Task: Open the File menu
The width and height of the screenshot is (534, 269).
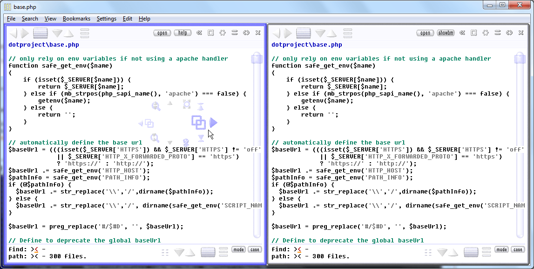Action: pyautogui.click(x=11, y=19)
